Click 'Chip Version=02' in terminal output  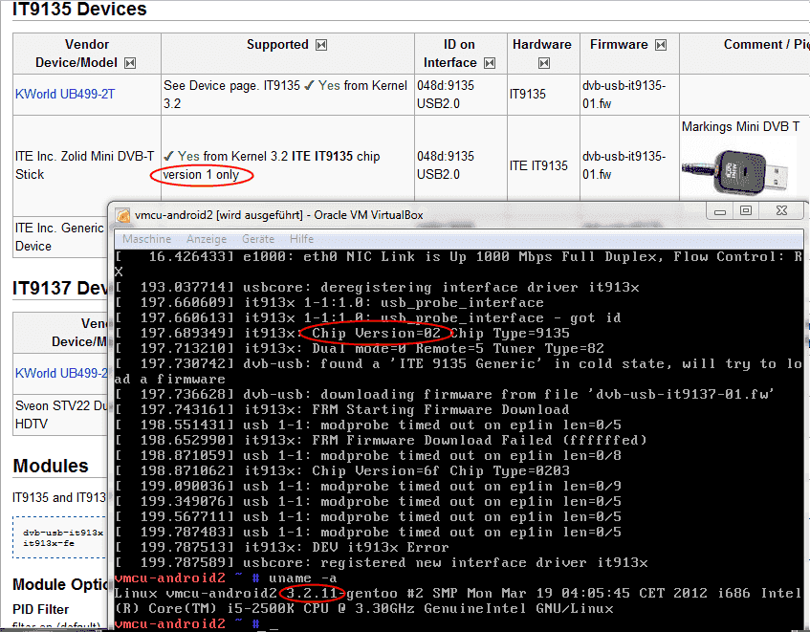[x=376, y=333]
